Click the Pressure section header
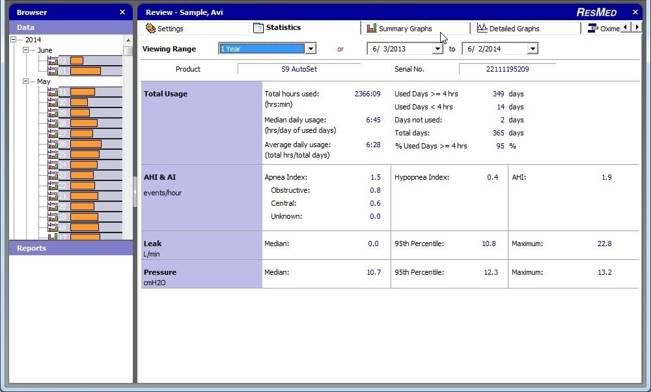The width and height of the screenshot is (651, 392). 160,272
